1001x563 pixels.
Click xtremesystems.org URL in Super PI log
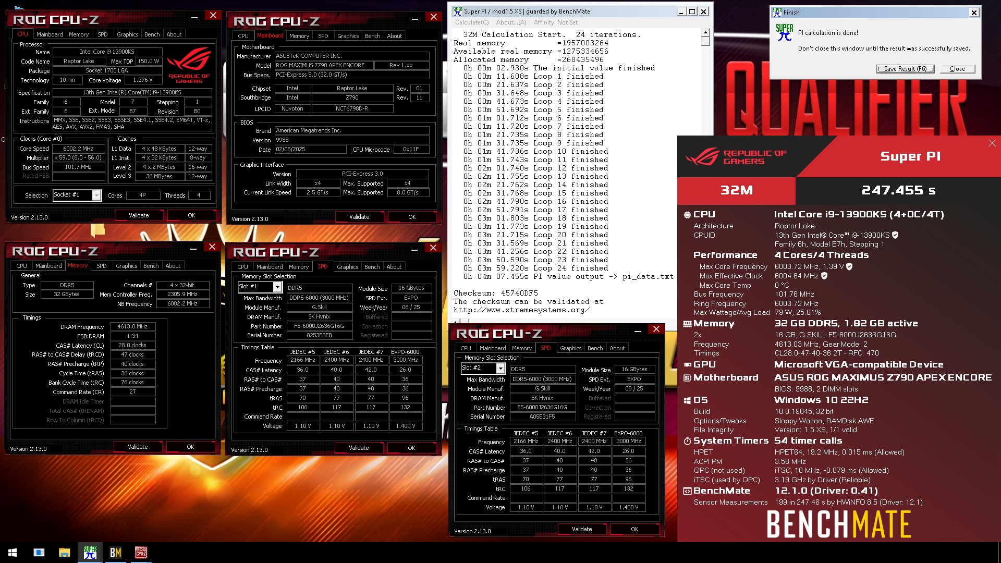[x=521, y=310]
